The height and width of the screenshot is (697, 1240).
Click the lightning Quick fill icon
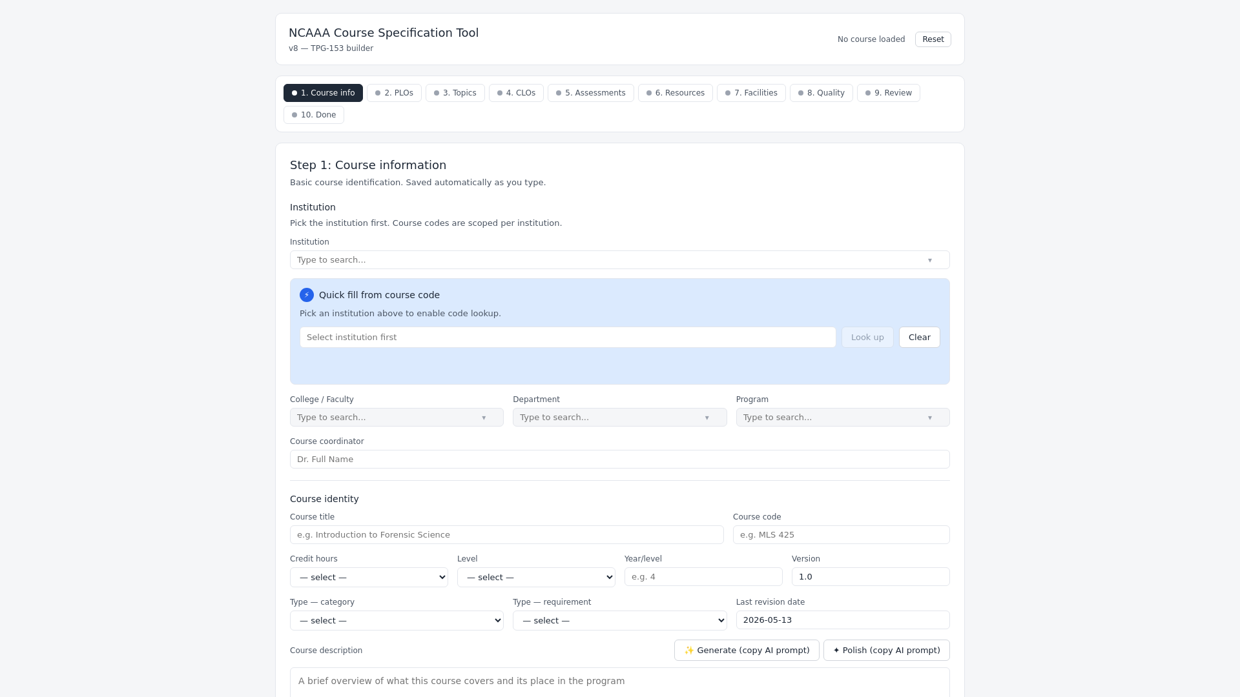[x=307, y=295]
